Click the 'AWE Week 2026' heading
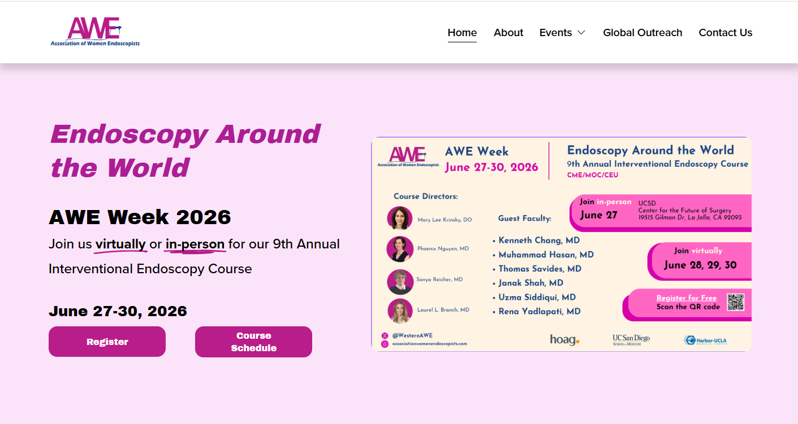Image resolution: width=798 pixels, height=424 pixels. [x=140, y=217]
